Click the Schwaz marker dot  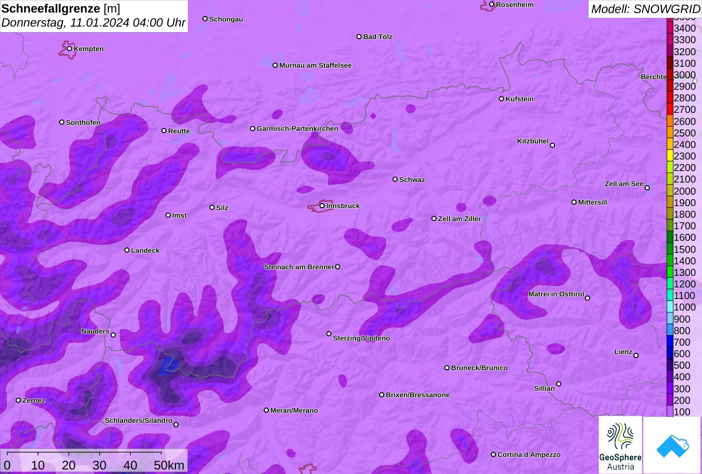click(395, 179)
